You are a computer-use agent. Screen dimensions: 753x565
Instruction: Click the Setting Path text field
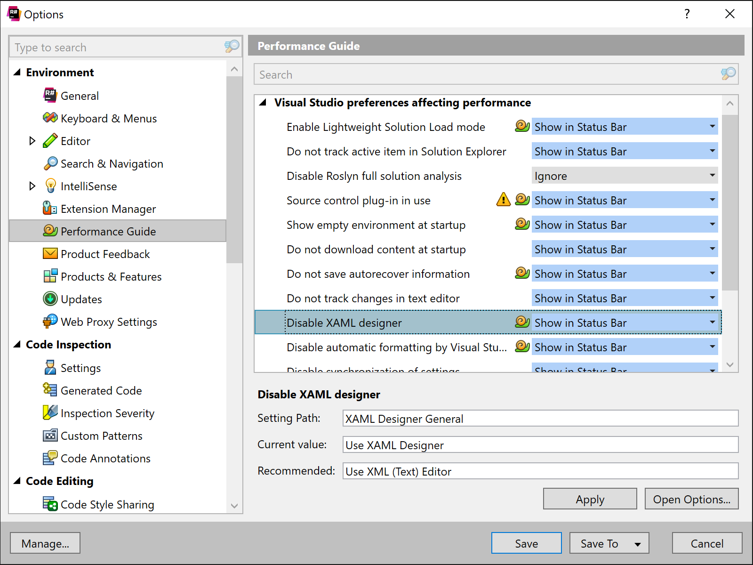pos(540,418)
